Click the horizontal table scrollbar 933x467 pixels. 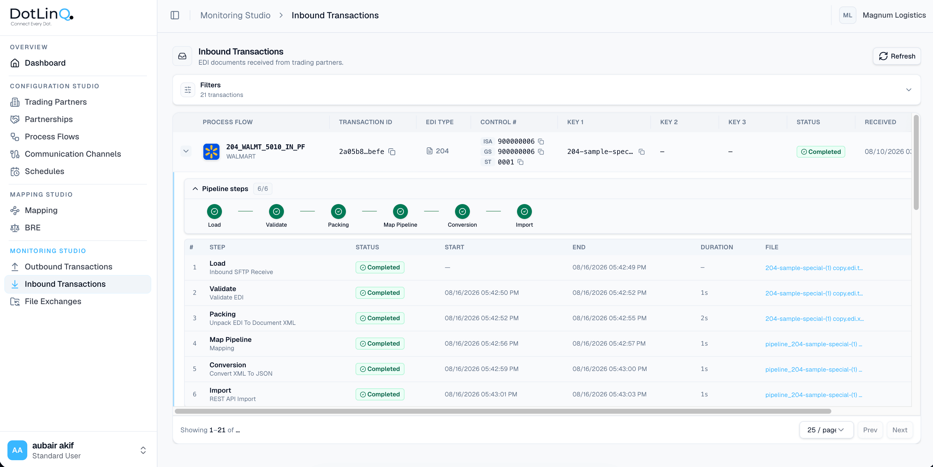503,411
